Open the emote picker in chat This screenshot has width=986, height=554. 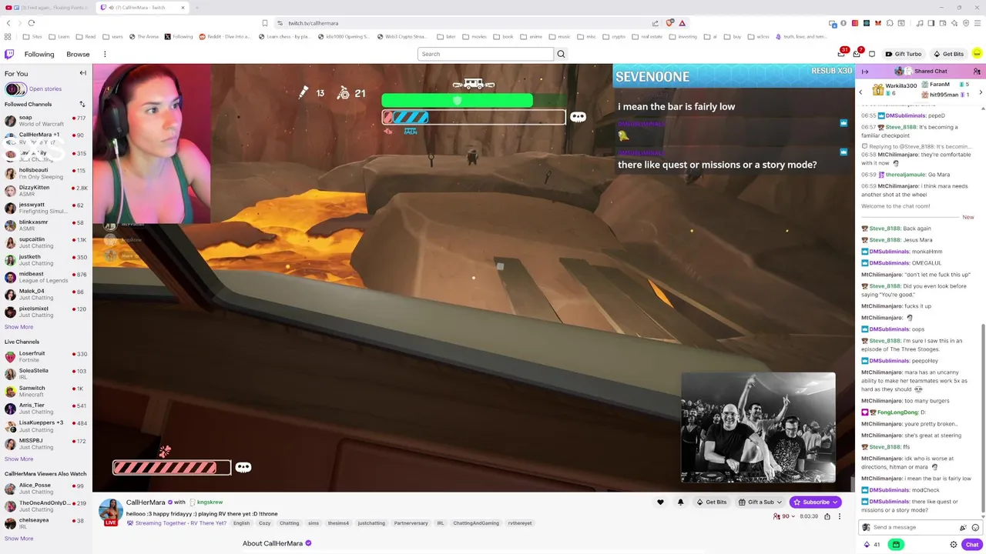976,528
